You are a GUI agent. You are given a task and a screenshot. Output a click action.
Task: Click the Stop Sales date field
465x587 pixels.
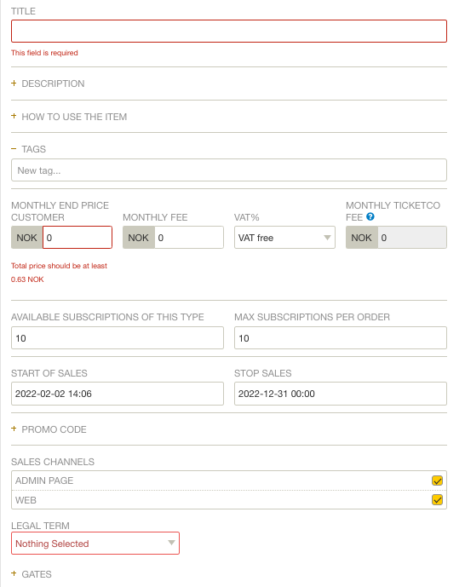[341, 394]
